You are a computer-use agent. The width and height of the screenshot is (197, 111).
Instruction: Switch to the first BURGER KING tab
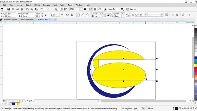pos(27,20)
